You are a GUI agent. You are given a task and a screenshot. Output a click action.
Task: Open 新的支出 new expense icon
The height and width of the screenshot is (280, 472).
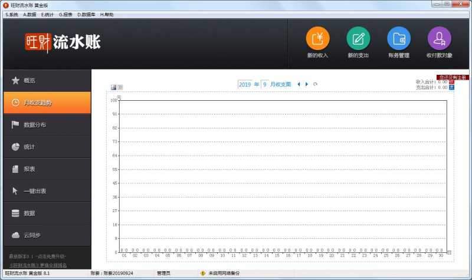(358, 38)
